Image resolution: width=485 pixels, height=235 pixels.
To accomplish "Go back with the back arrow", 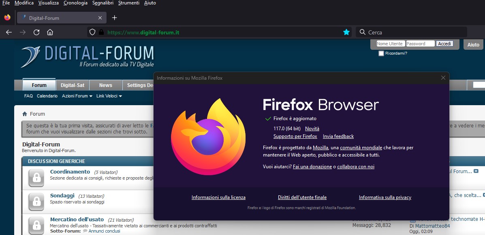I will click(9, 32).
